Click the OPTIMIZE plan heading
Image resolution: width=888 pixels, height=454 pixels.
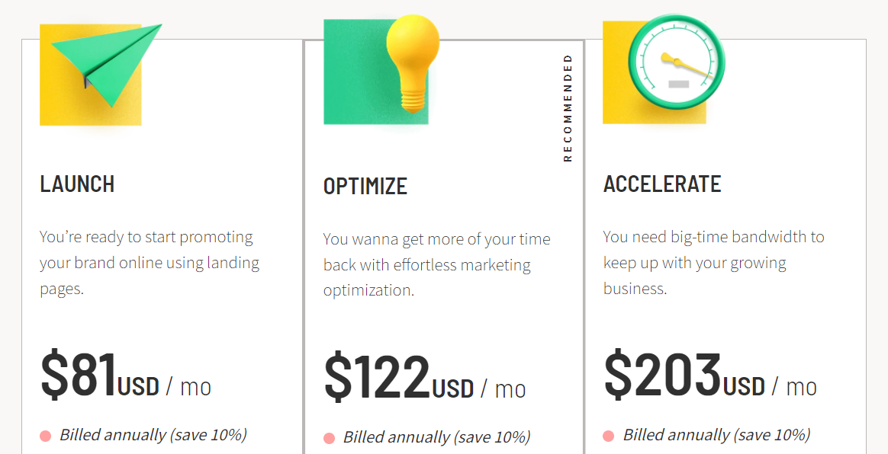(x=365, y=187)
